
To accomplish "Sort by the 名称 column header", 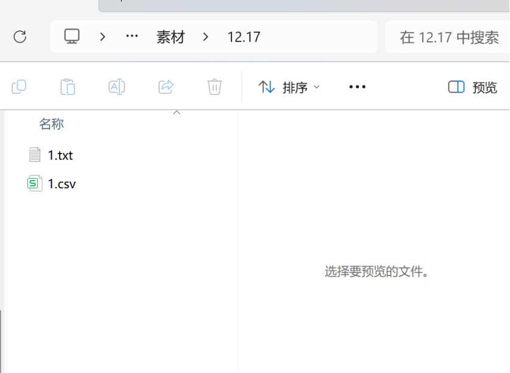I will (x=51, y=124).
